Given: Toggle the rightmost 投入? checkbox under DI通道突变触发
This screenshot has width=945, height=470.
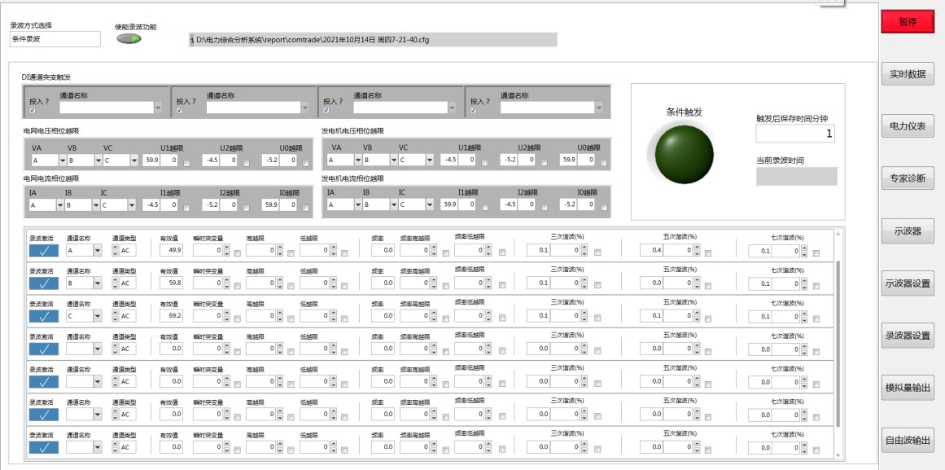Looking at the screenshot, I should 473,111.
